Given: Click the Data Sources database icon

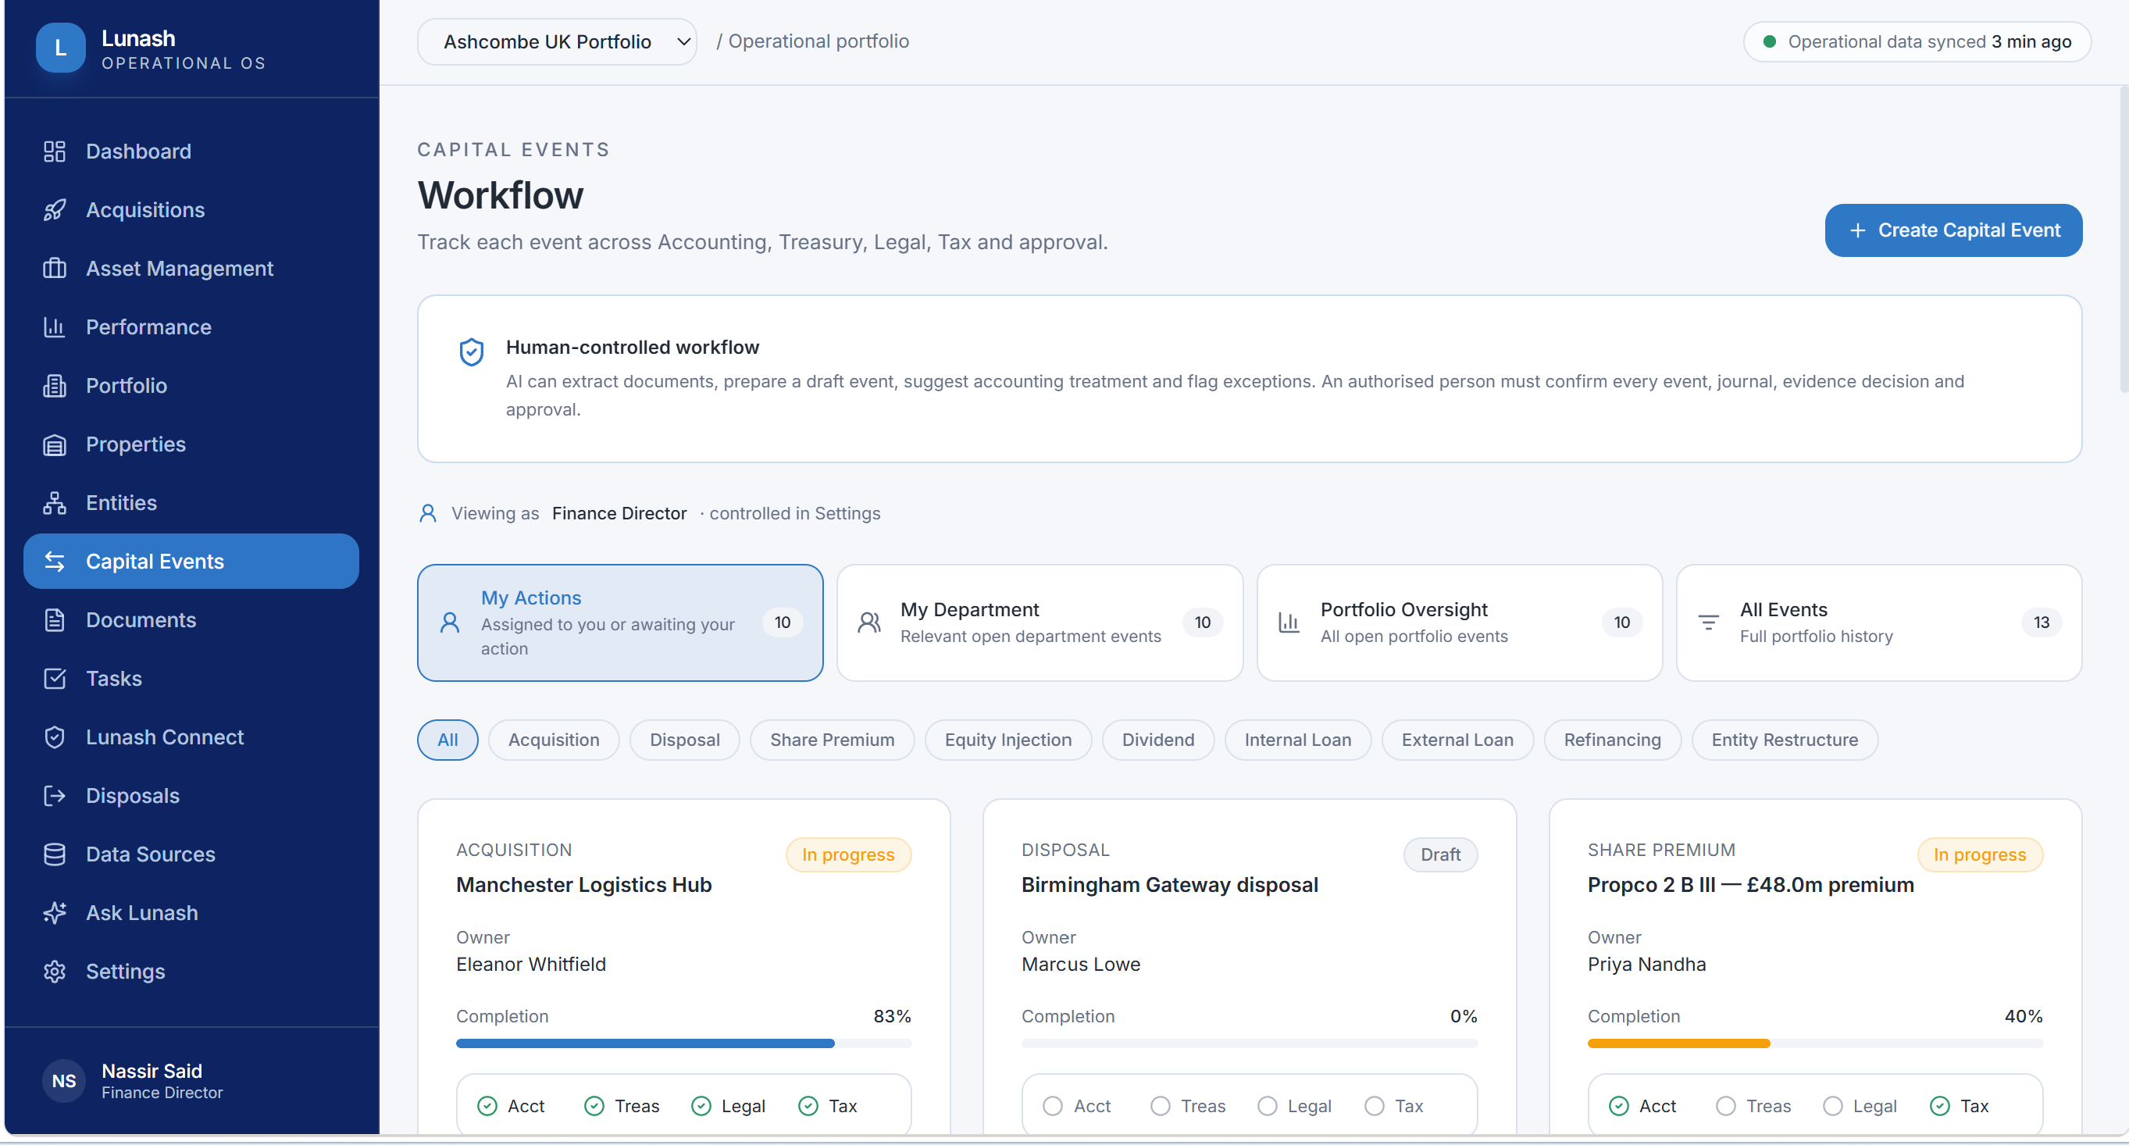Looking at the screenshot, I should (55, 854).
